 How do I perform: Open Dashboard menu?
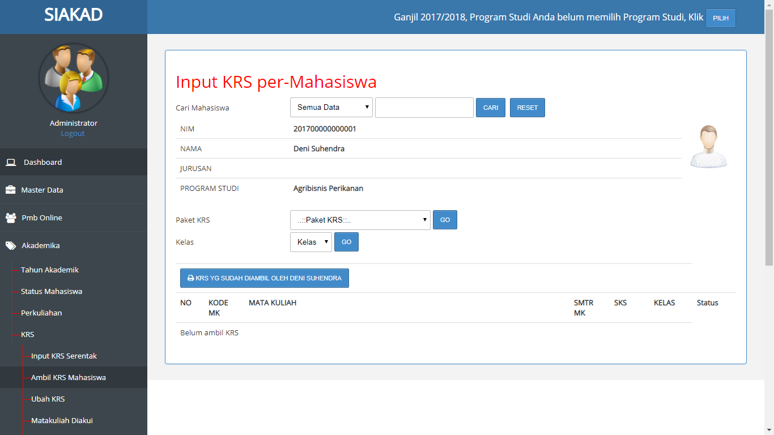pos(74,163)
